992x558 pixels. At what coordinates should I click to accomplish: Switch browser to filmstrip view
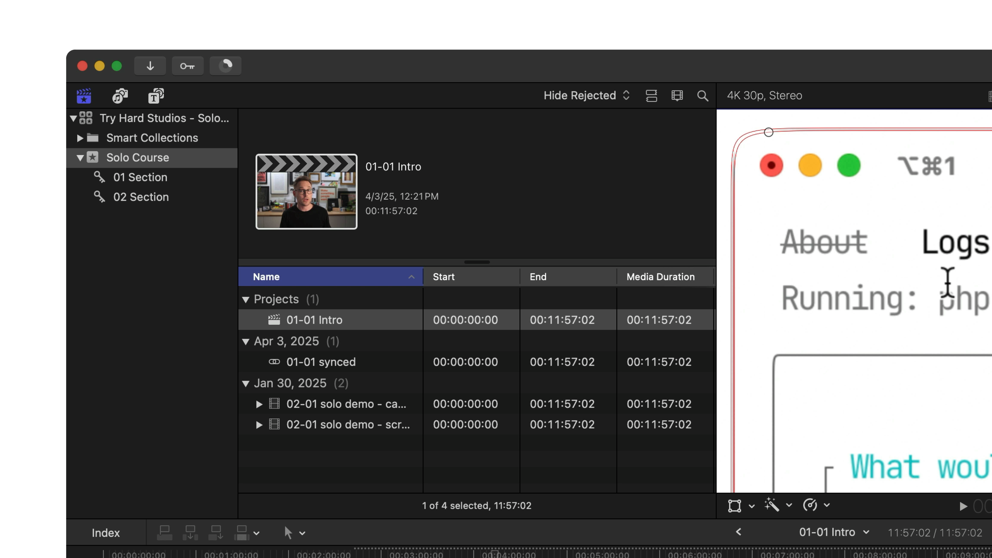677,96
